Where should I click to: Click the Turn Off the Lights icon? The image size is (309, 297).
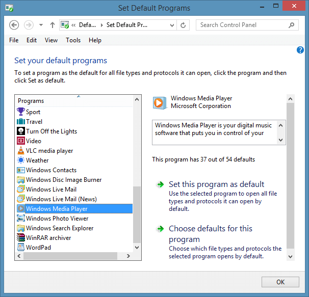pyautogui.click(x=21, y=131)
